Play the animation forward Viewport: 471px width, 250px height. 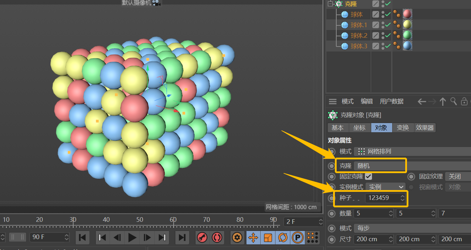132,237
